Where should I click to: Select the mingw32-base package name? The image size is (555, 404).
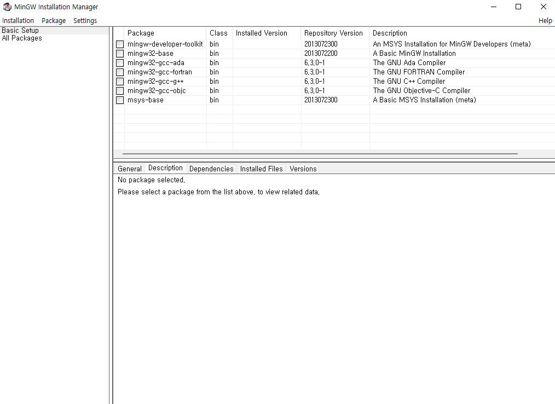click(x=151, y=54)
